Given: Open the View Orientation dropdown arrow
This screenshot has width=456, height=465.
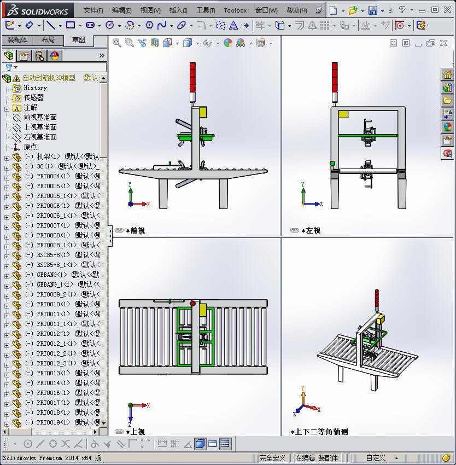Looking at the screenshot, I should pos(177,44).
